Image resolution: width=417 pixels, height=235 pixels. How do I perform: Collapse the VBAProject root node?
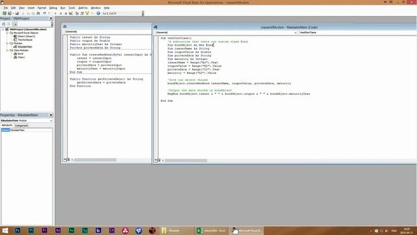(3, 29)
